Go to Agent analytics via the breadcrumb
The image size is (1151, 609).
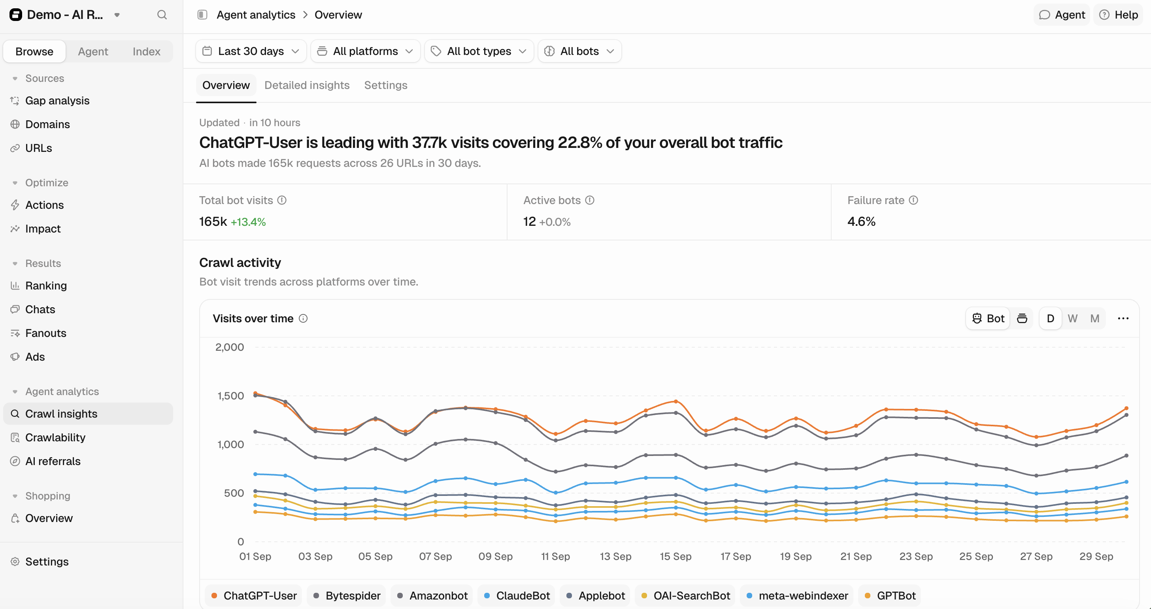256,15
